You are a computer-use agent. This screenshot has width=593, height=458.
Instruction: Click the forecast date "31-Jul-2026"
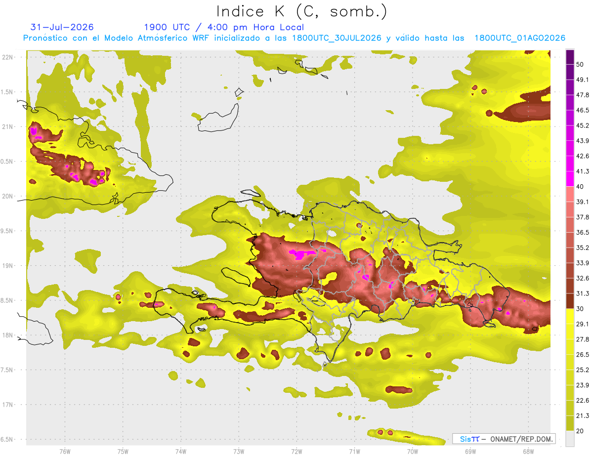[62, 27]
